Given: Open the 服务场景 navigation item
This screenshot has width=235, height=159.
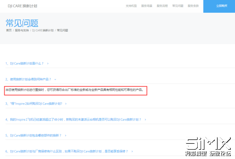Looking at the screenshot, I should (147, 6).
